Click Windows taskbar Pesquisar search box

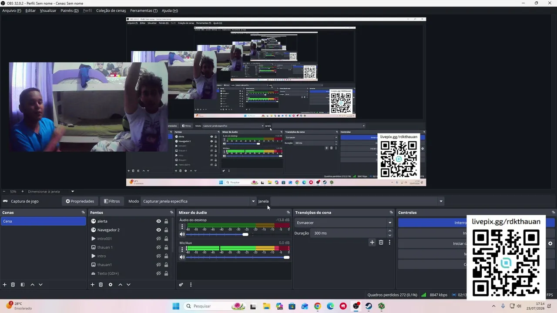coord(215,306)
